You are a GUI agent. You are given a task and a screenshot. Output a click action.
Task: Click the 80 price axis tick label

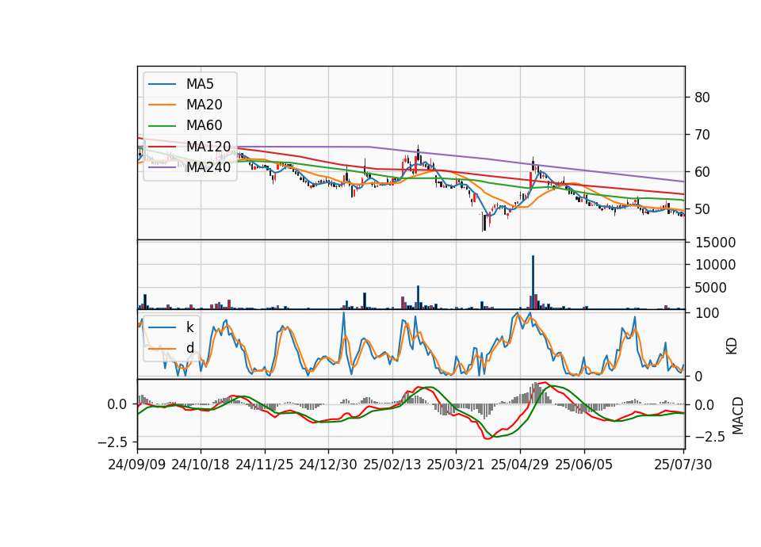click(x=702, y=98)
